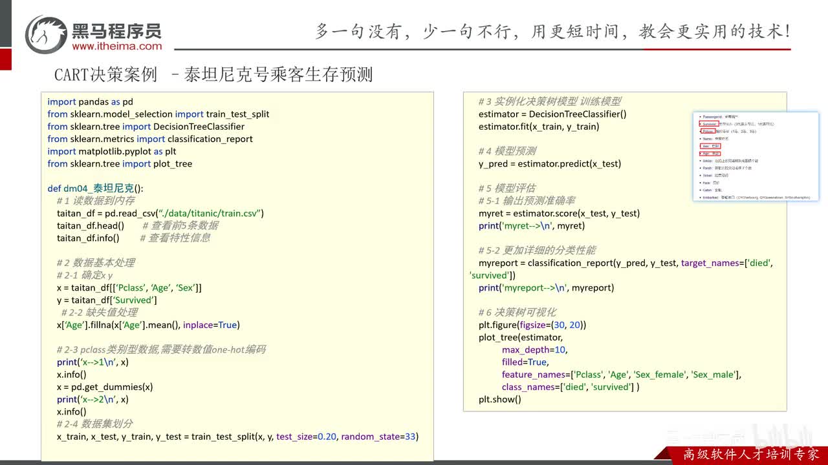Click the comment # 2 数据基本处理
This screenshot has width=828, height=465.
[96, 263]
